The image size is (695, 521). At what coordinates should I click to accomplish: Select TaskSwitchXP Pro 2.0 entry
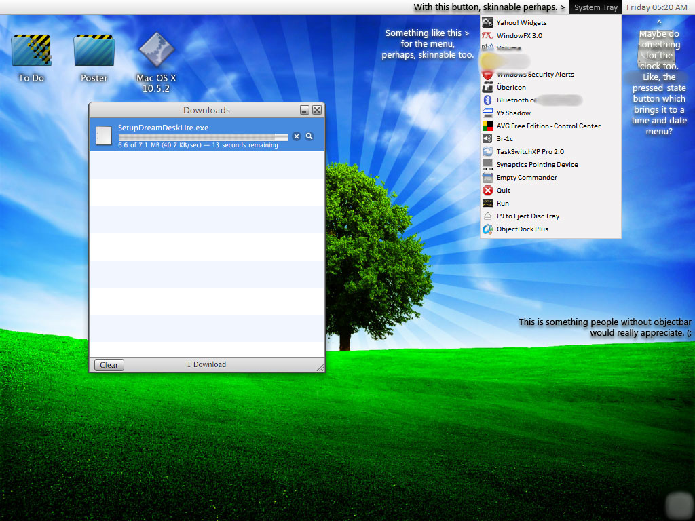point(550,151)
